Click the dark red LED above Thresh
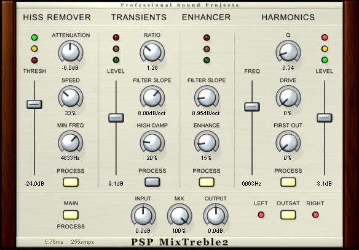Image resolution: width=359 pixels, height=250 pixels. (x=34, y=60)
